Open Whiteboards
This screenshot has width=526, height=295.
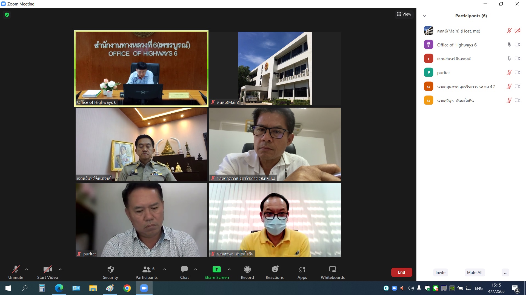click(x=333, y=272)
